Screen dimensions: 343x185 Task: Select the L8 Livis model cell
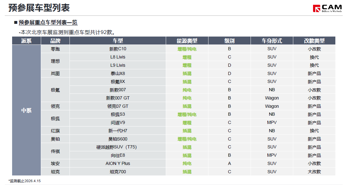pos(118,57)
